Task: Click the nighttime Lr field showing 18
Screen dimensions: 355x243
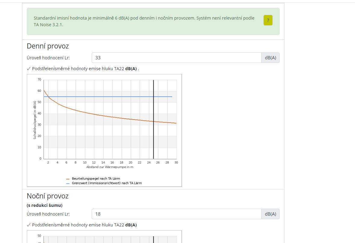Action: (176, 214)
